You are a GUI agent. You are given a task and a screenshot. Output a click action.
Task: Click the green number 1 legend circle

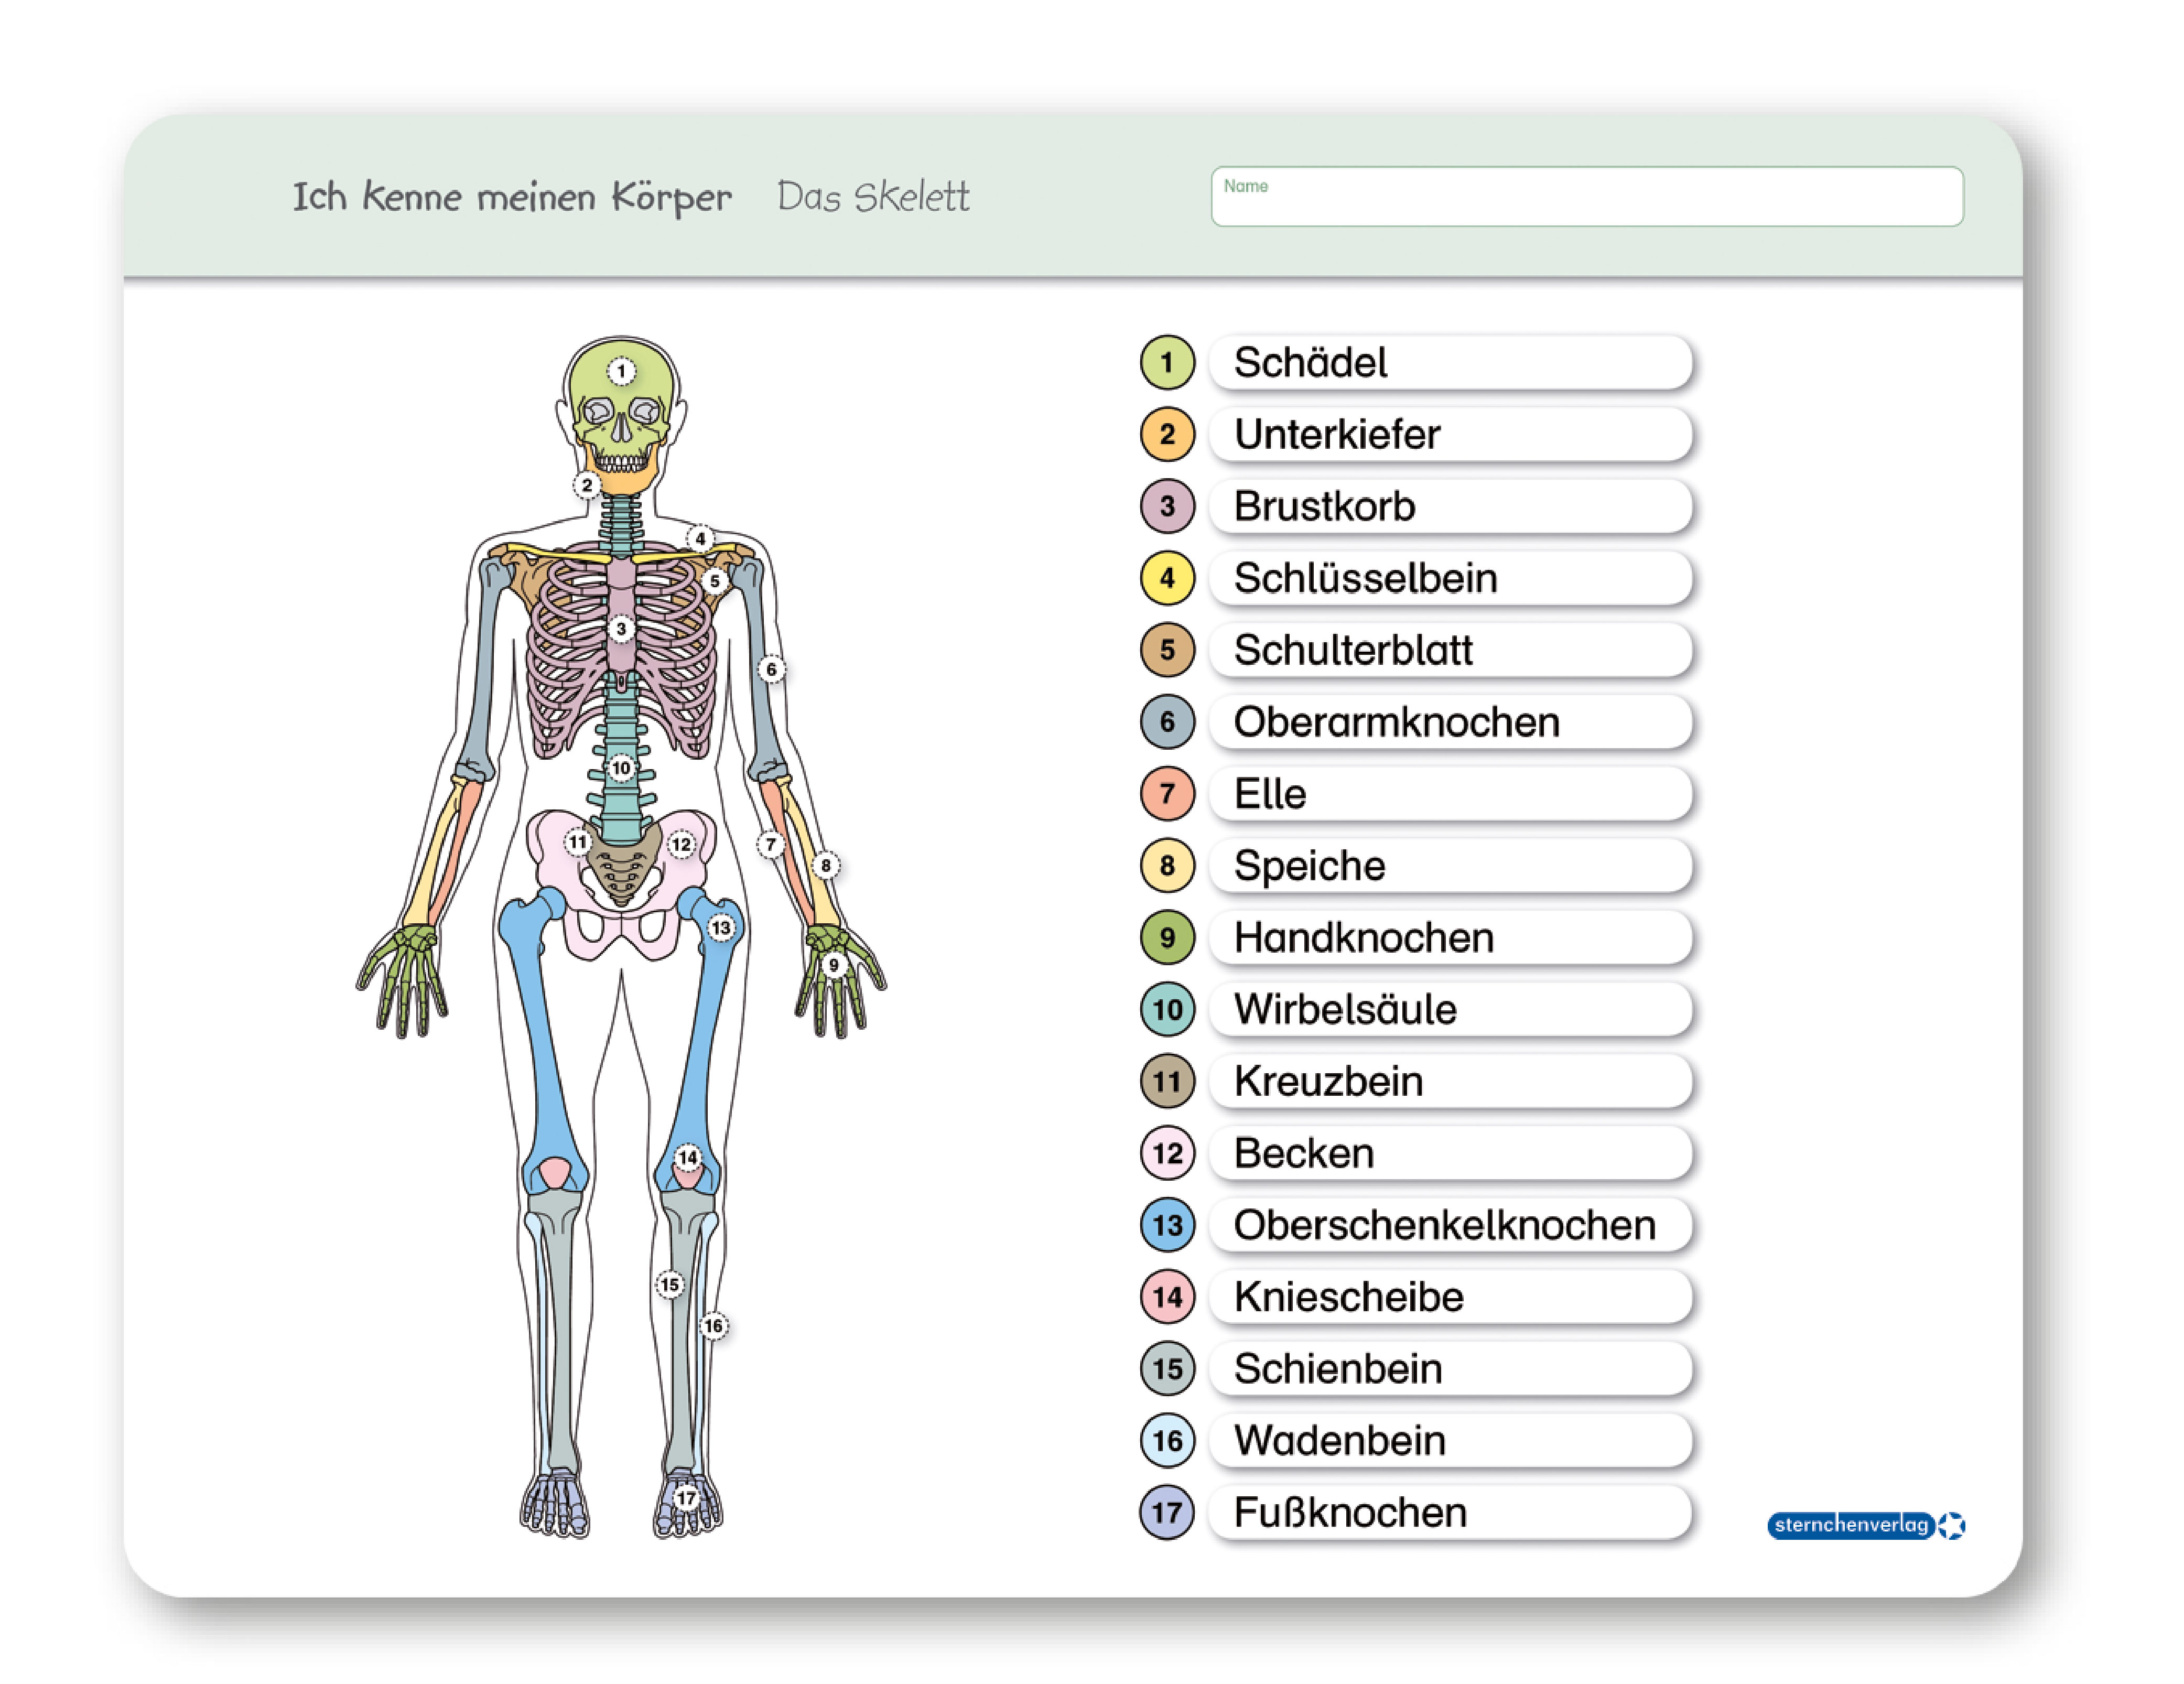click(x=1167, y=362)
